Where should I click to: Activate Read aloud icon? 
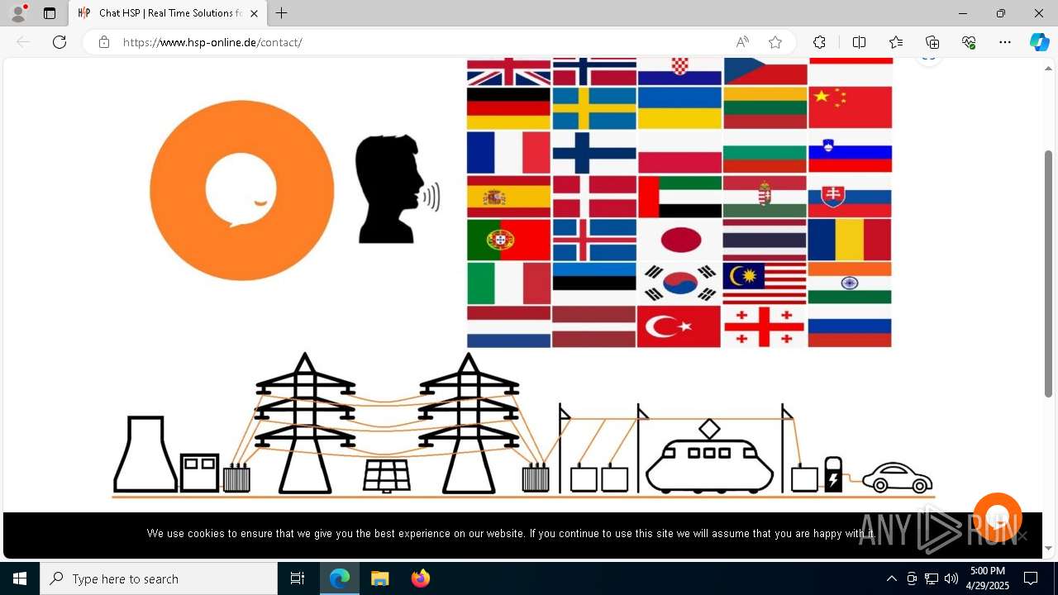pyautogui.click(x=742, y=42)
